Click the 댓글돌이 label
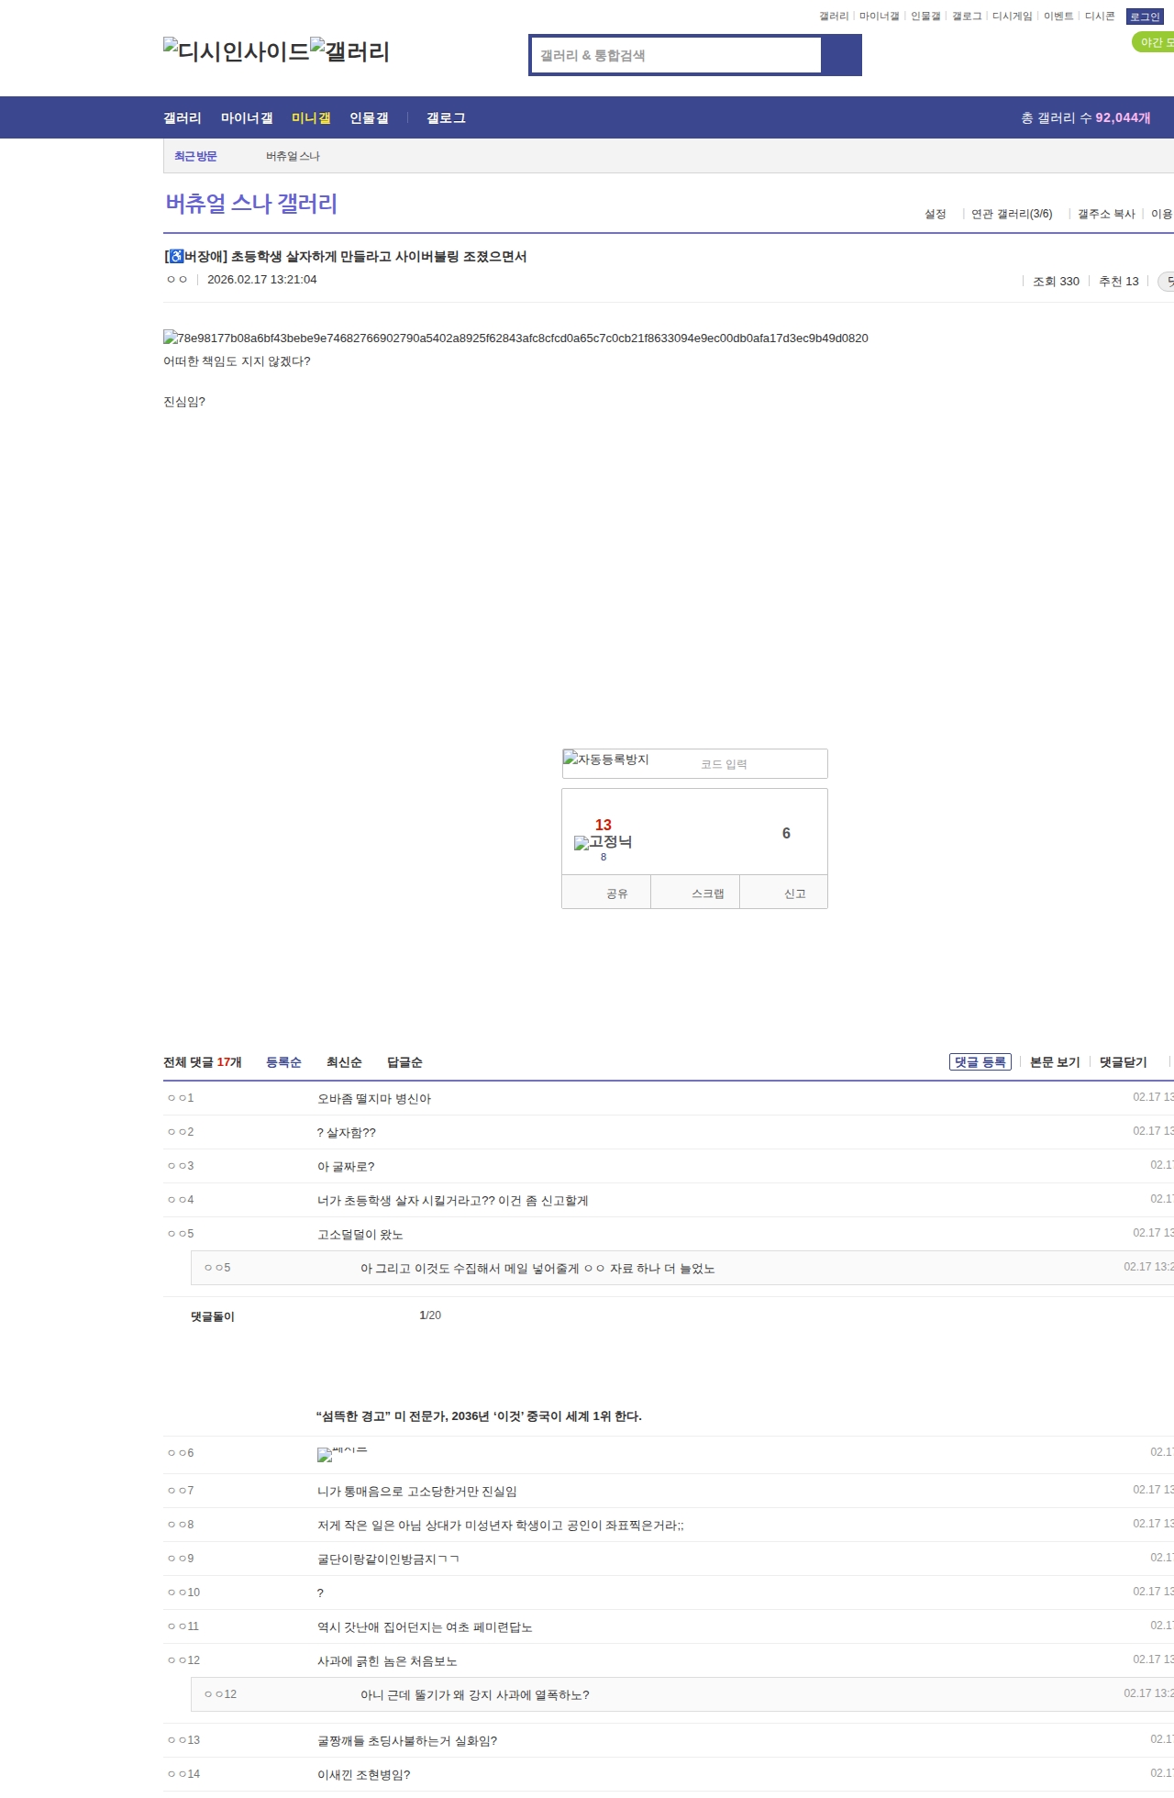The height and width of the screenshot is (1798, 1174). (x=213, y=1316)
